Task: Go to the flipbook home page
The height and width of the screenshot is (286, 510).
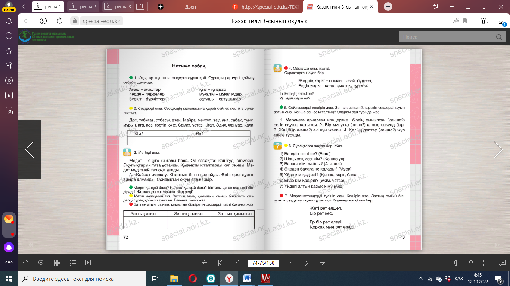Action: tap(26, 263)
